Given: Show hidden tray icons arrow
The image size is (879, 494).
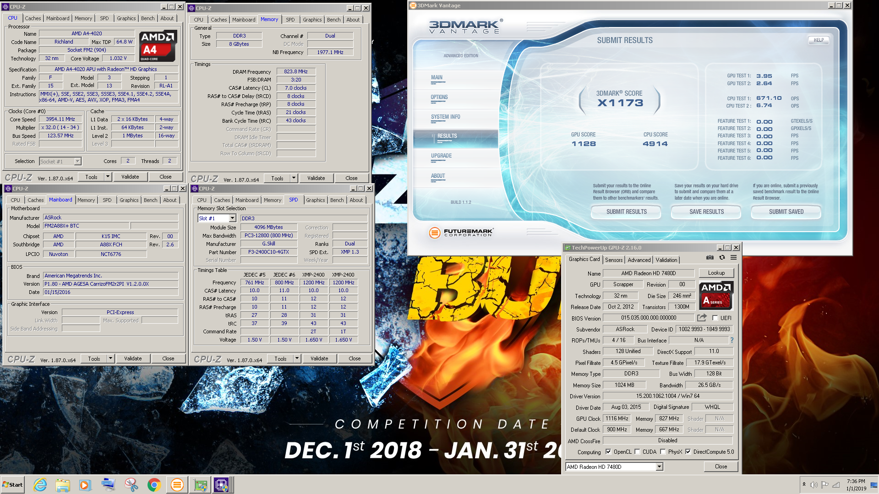Looking at the screenshot, I should click(x=804, y=485).
